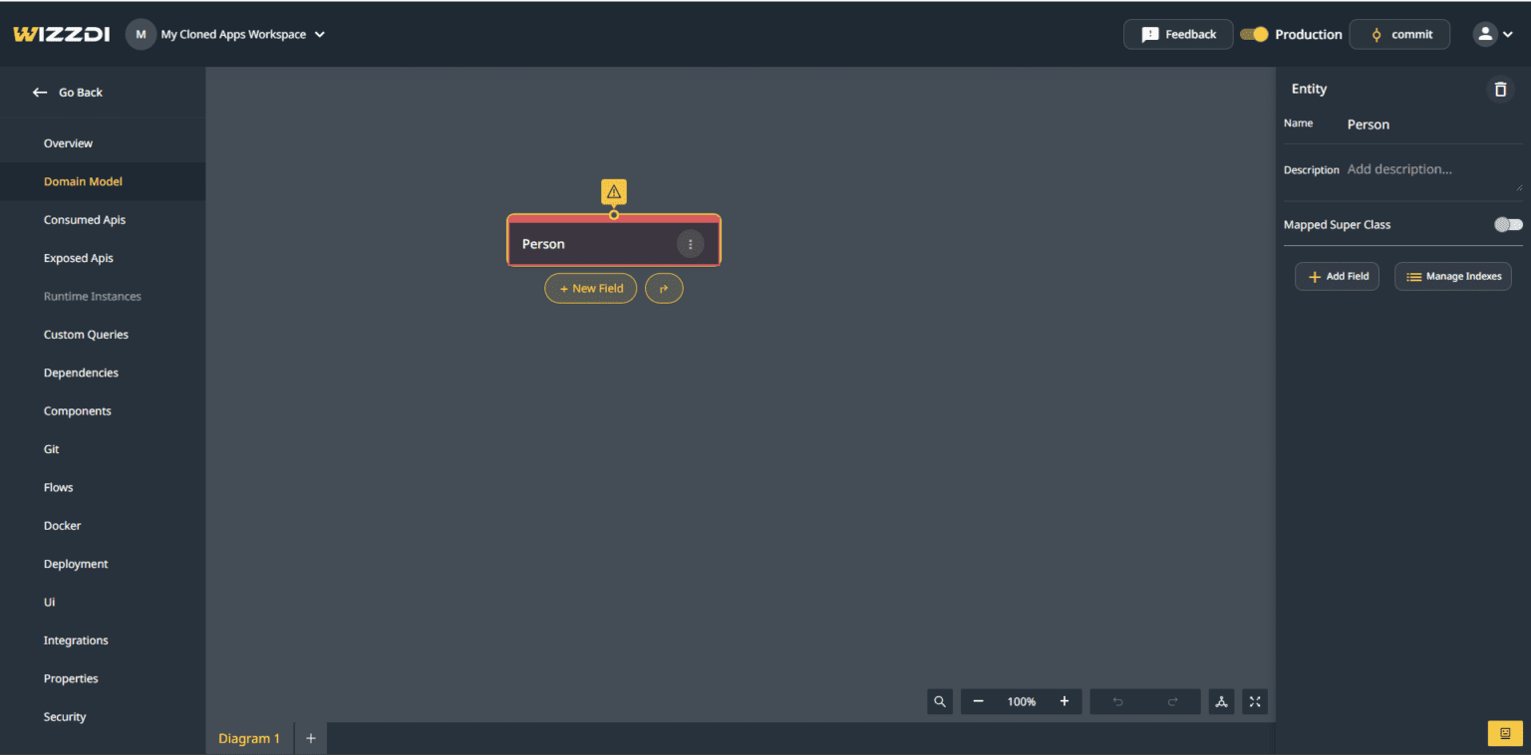The image size is (1531, 755).
Task: Click the Manage Indexes button
Action: 1452,277
